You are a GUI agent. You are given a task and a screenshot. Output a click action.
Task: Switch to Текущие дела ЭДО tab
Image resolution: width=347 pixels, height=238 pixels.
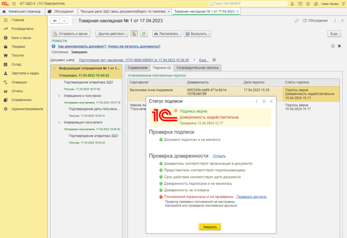[123, 12]
